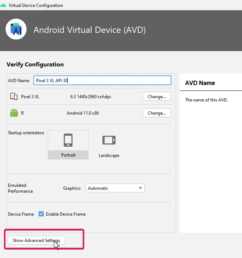Click the 'AVD Name' help panel heading
The width and height of the screenshot is (242, 258).
(x=200, y=83)
